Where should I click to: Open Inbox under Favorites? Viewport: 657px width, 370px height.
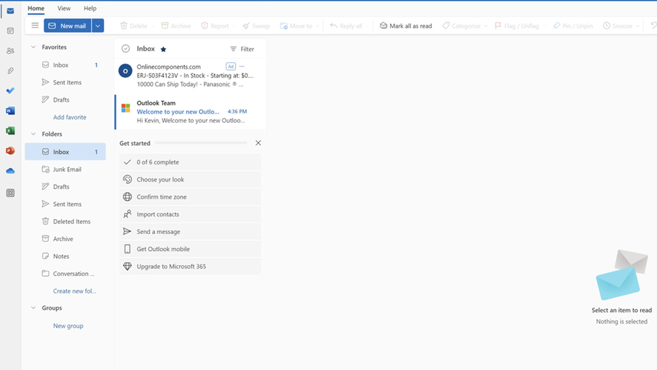point(65,65)
